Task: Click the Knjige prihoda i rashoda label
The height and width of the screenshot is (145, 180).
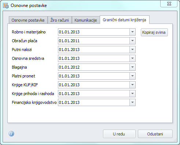Action: [33, 94]
